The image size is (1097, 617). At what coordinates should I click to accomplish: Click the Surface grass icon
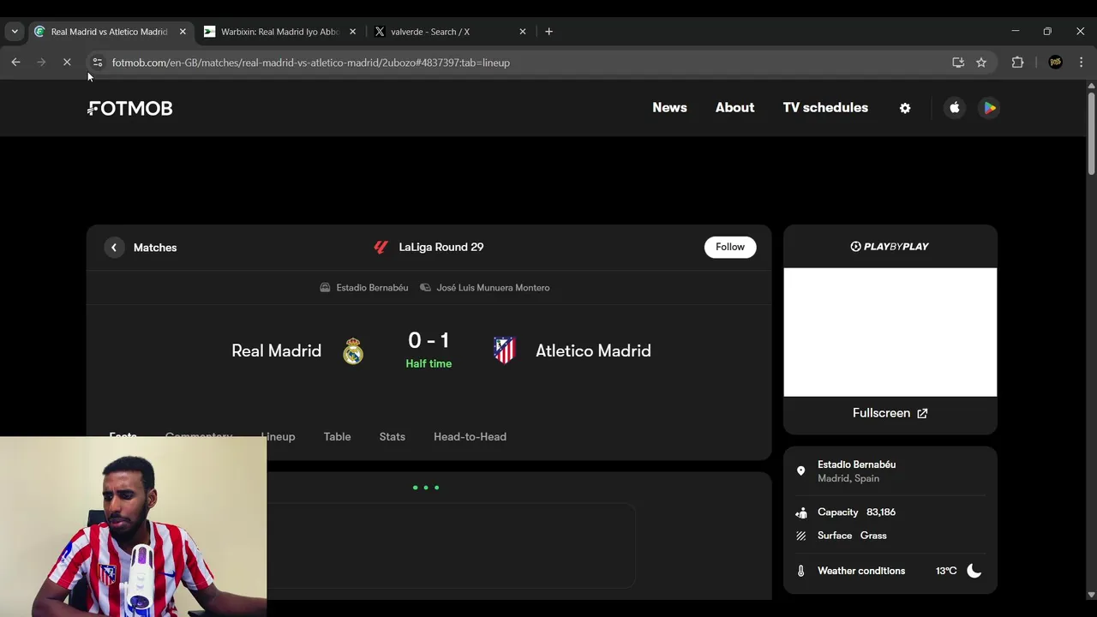(x=801, y=536)
